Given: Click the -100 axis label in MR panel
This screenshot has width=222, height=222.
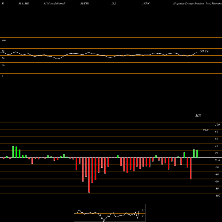Looking at the screenshot, I should (218, 196).
